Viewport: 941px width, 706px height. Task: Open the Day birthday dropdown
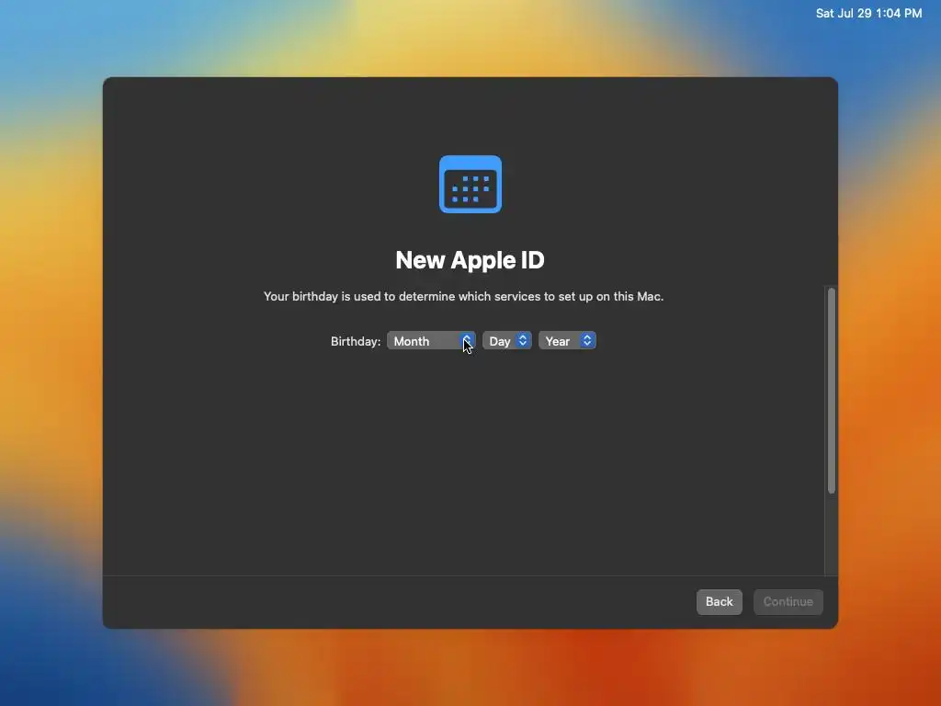(506, 341)
